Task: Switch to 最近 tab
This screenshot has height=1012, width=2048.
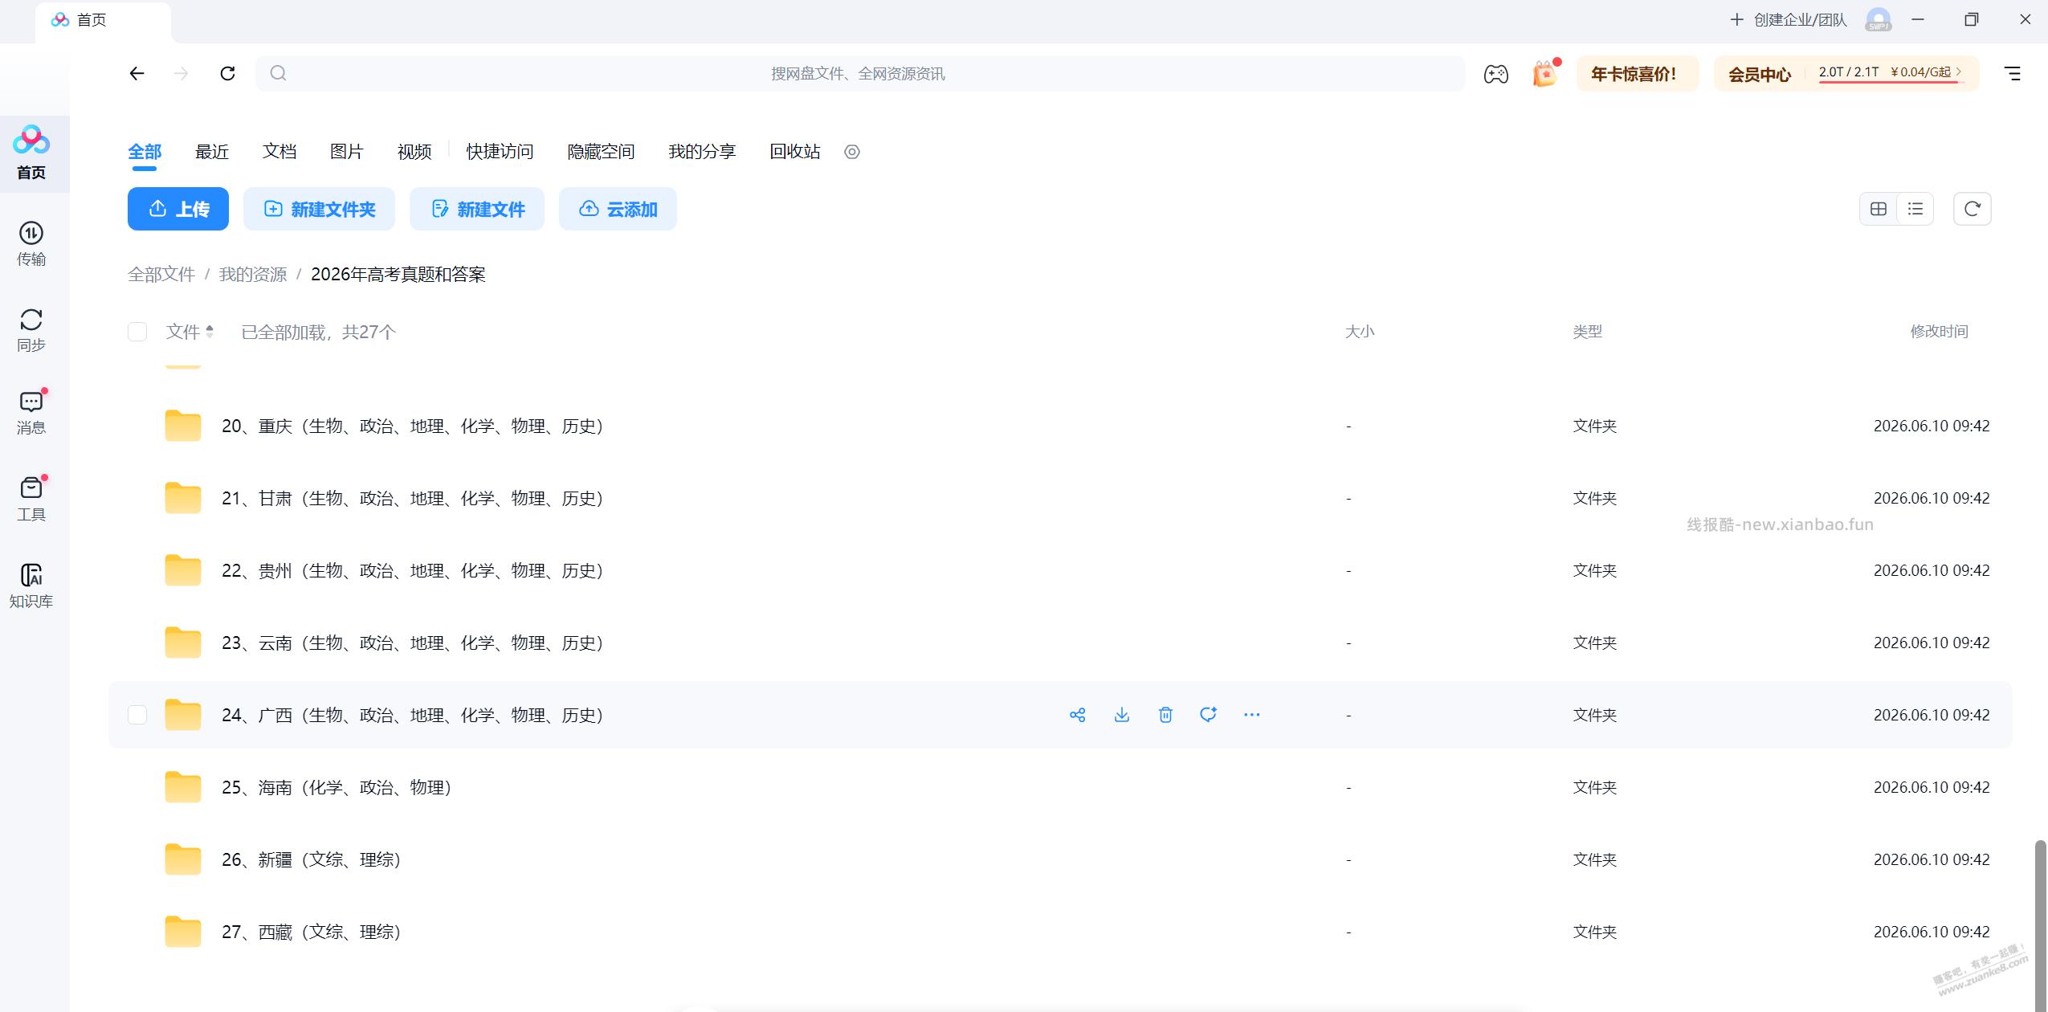Action: [x=212, y=152]
